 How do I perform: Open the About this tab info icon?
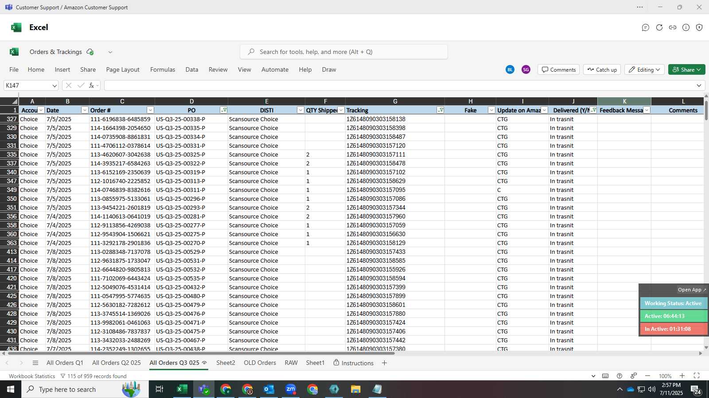(x=686, y=27)
